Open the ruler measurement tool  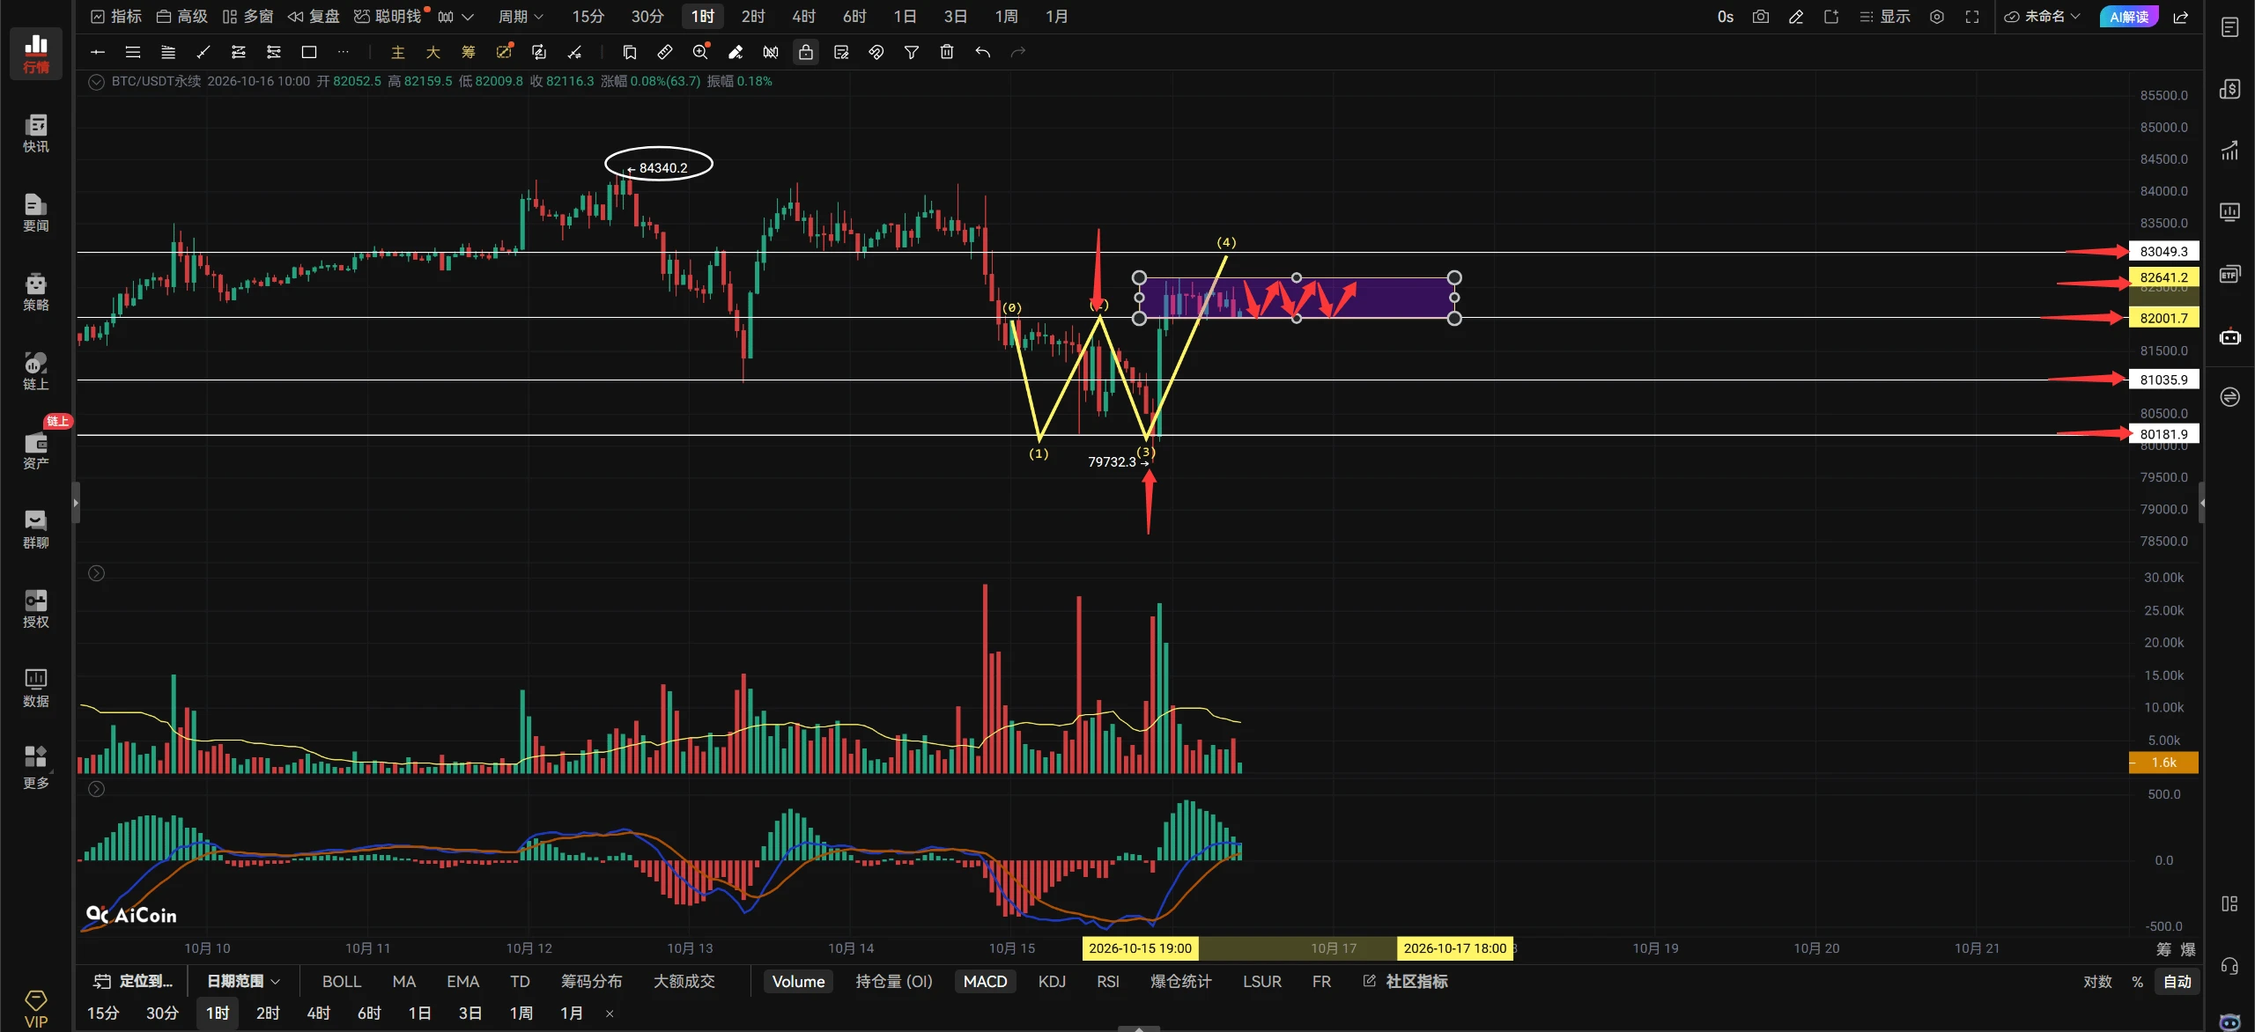click(665, 53)
